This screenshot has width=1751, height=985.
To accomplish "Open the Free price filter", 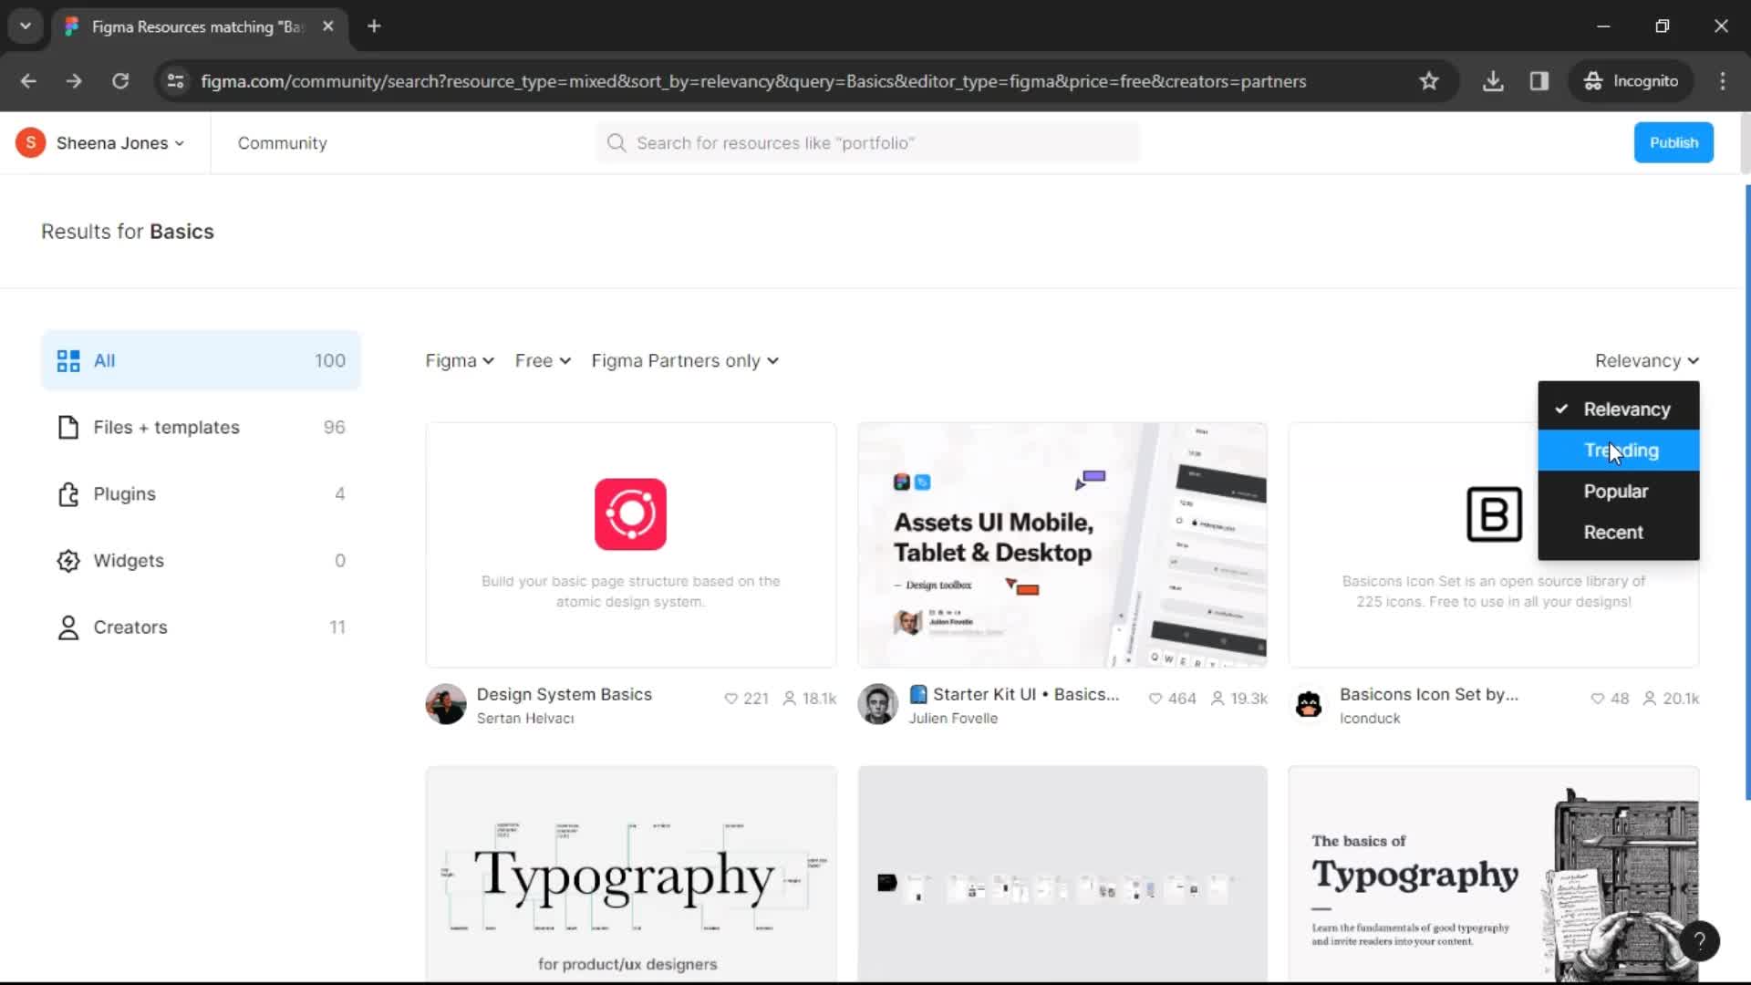I will point(543,361).
